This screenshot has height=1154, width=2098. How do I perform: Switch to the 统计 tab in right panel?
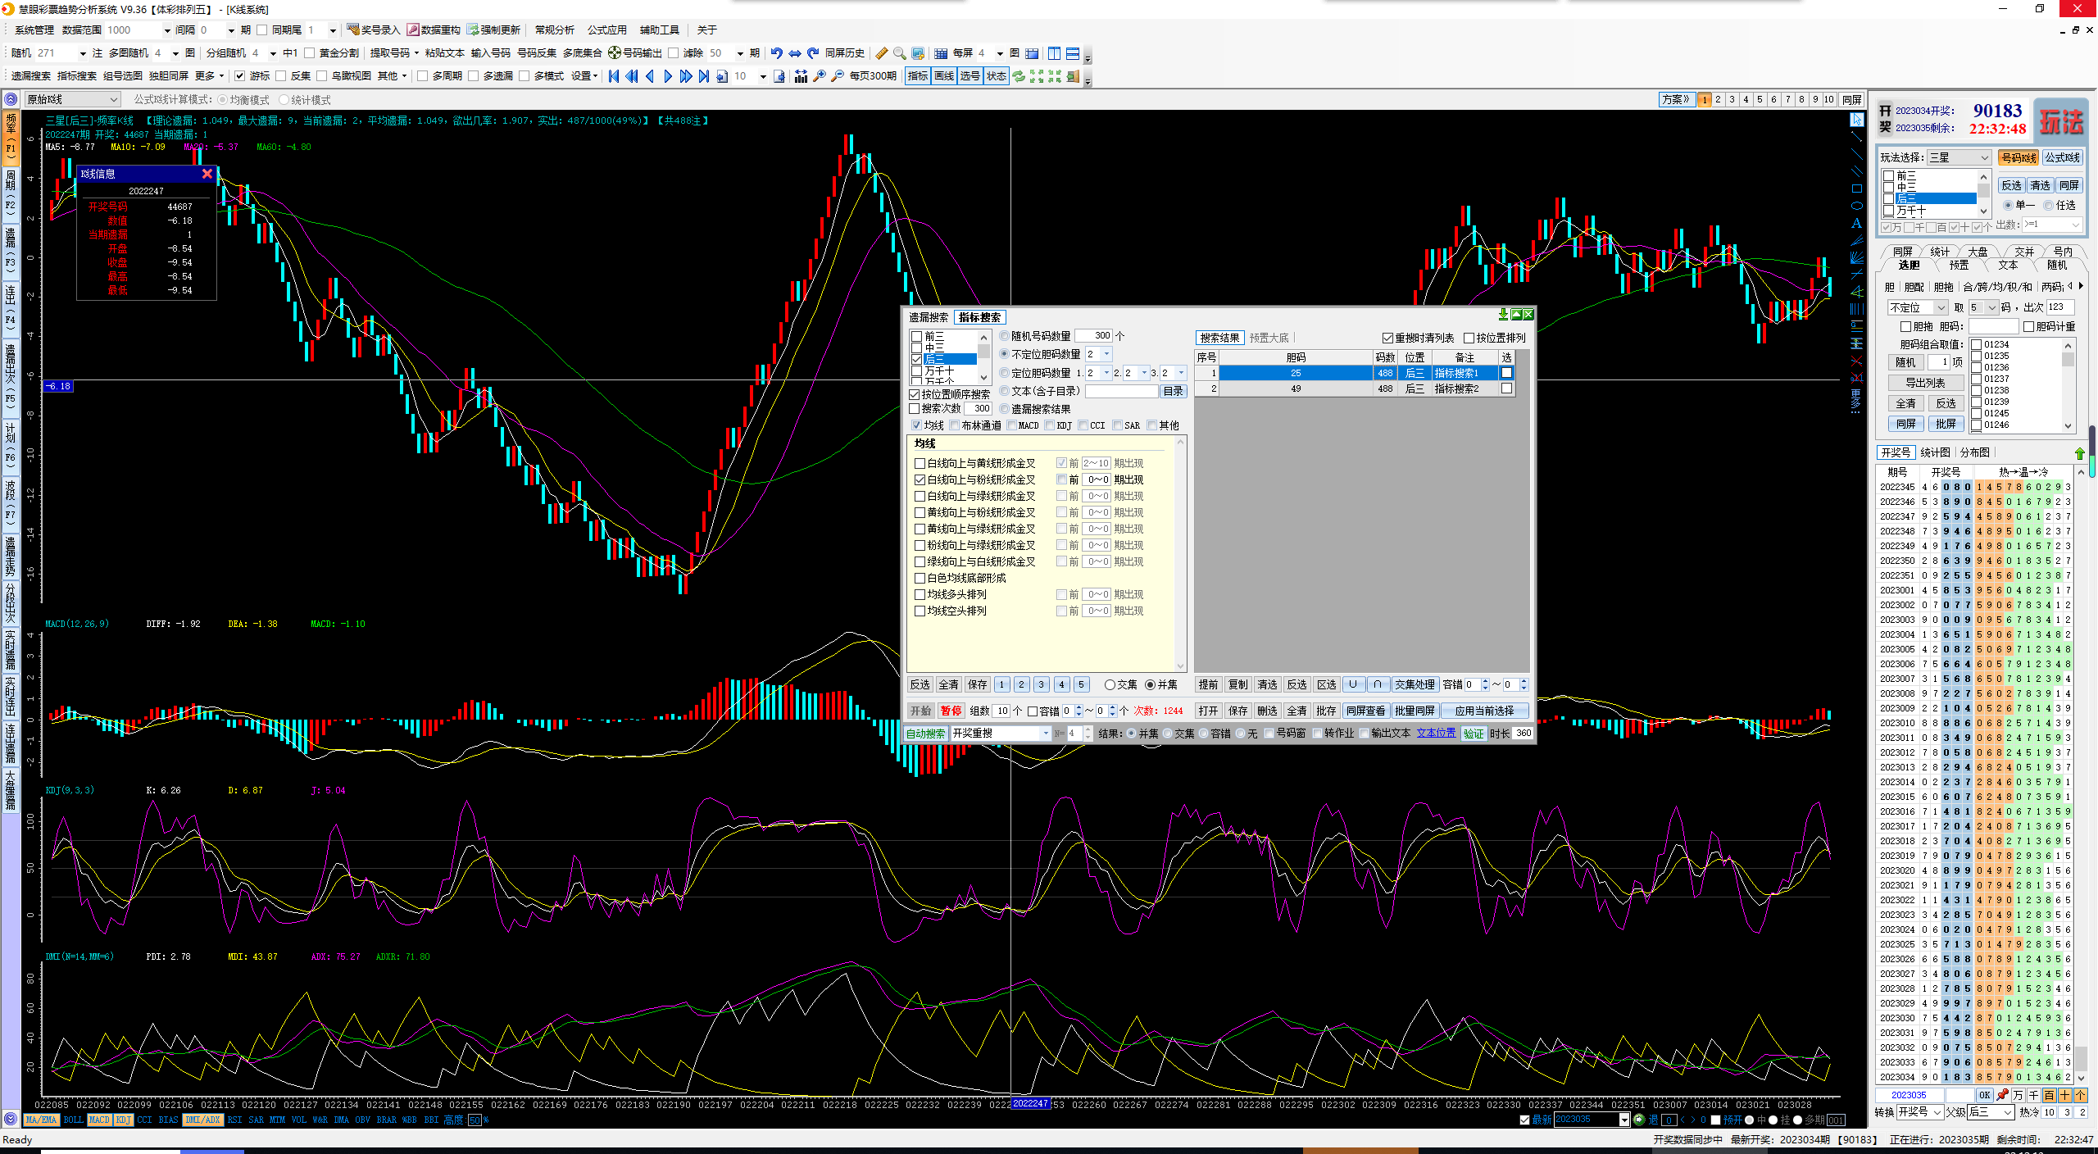1940,252
